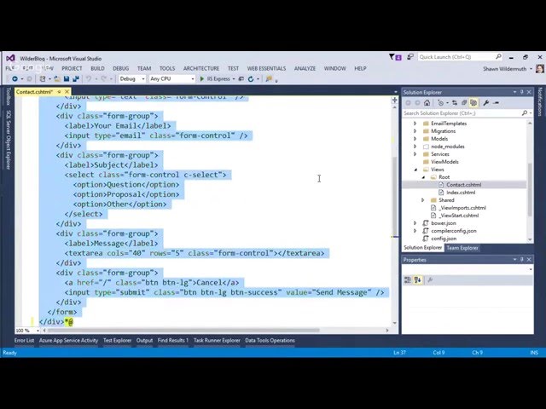Select config.json in Solution Explorer
Screen dimensions: 546x409
pyautogui.click(x=444, y=239)
